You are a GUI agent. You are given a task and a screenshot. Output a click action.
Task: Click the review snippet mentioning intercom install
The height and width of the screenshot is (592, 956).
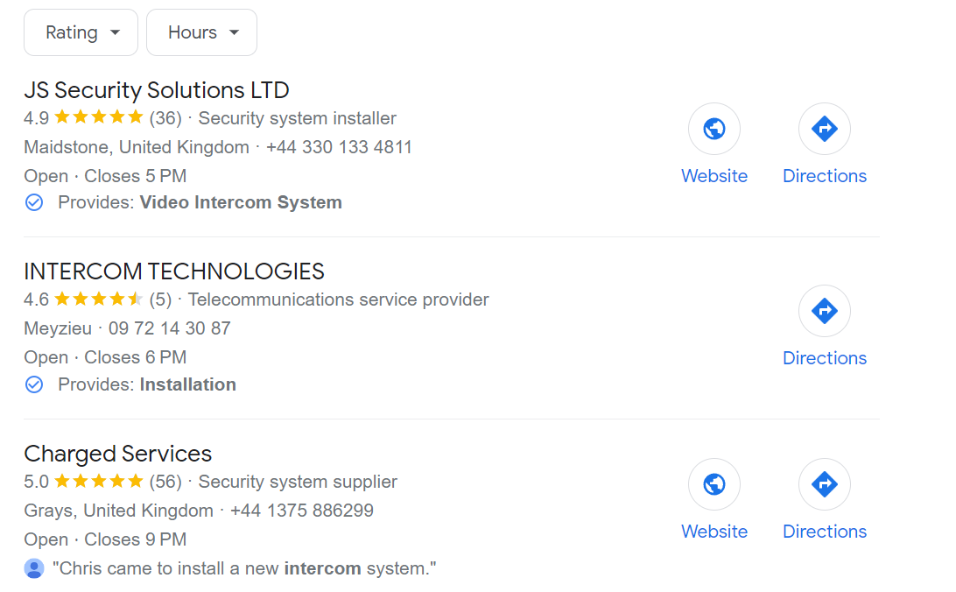[x=245, y=568]
